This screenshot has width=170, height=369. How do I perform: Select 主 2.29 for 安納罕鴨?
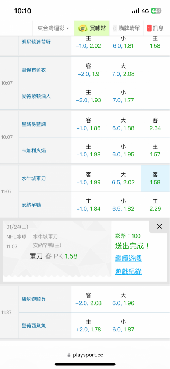[155, 205]
